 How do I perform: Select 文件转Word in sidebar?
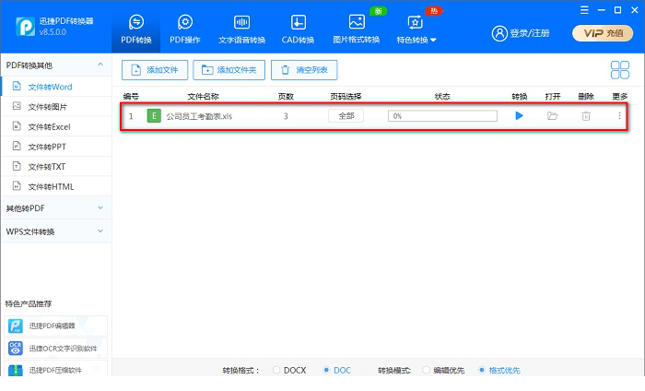click(56, 87)
